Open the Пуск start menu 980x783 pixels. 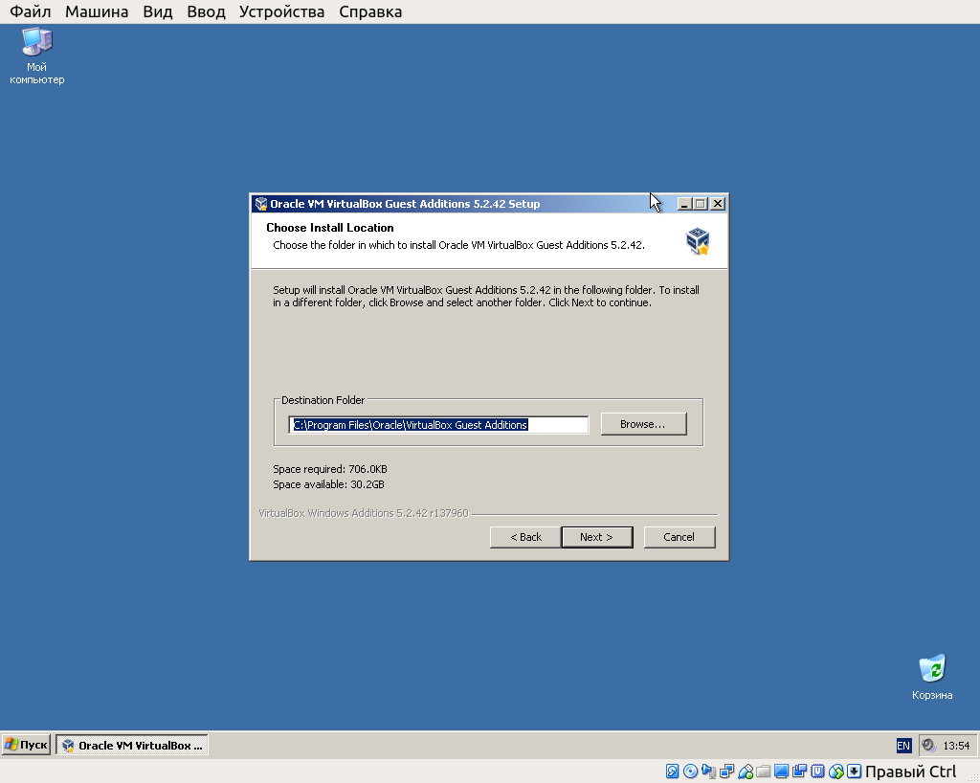[26, 745]
